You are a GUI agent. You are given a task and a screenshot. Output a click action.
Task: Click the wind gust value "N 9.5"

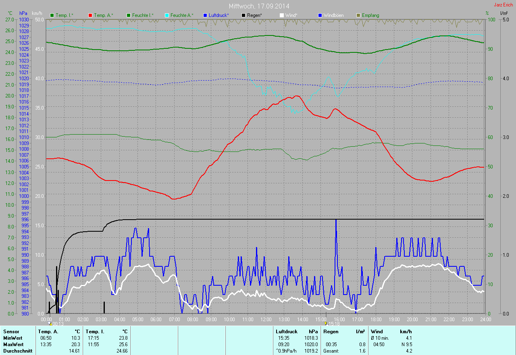click(x=406, y=345)
